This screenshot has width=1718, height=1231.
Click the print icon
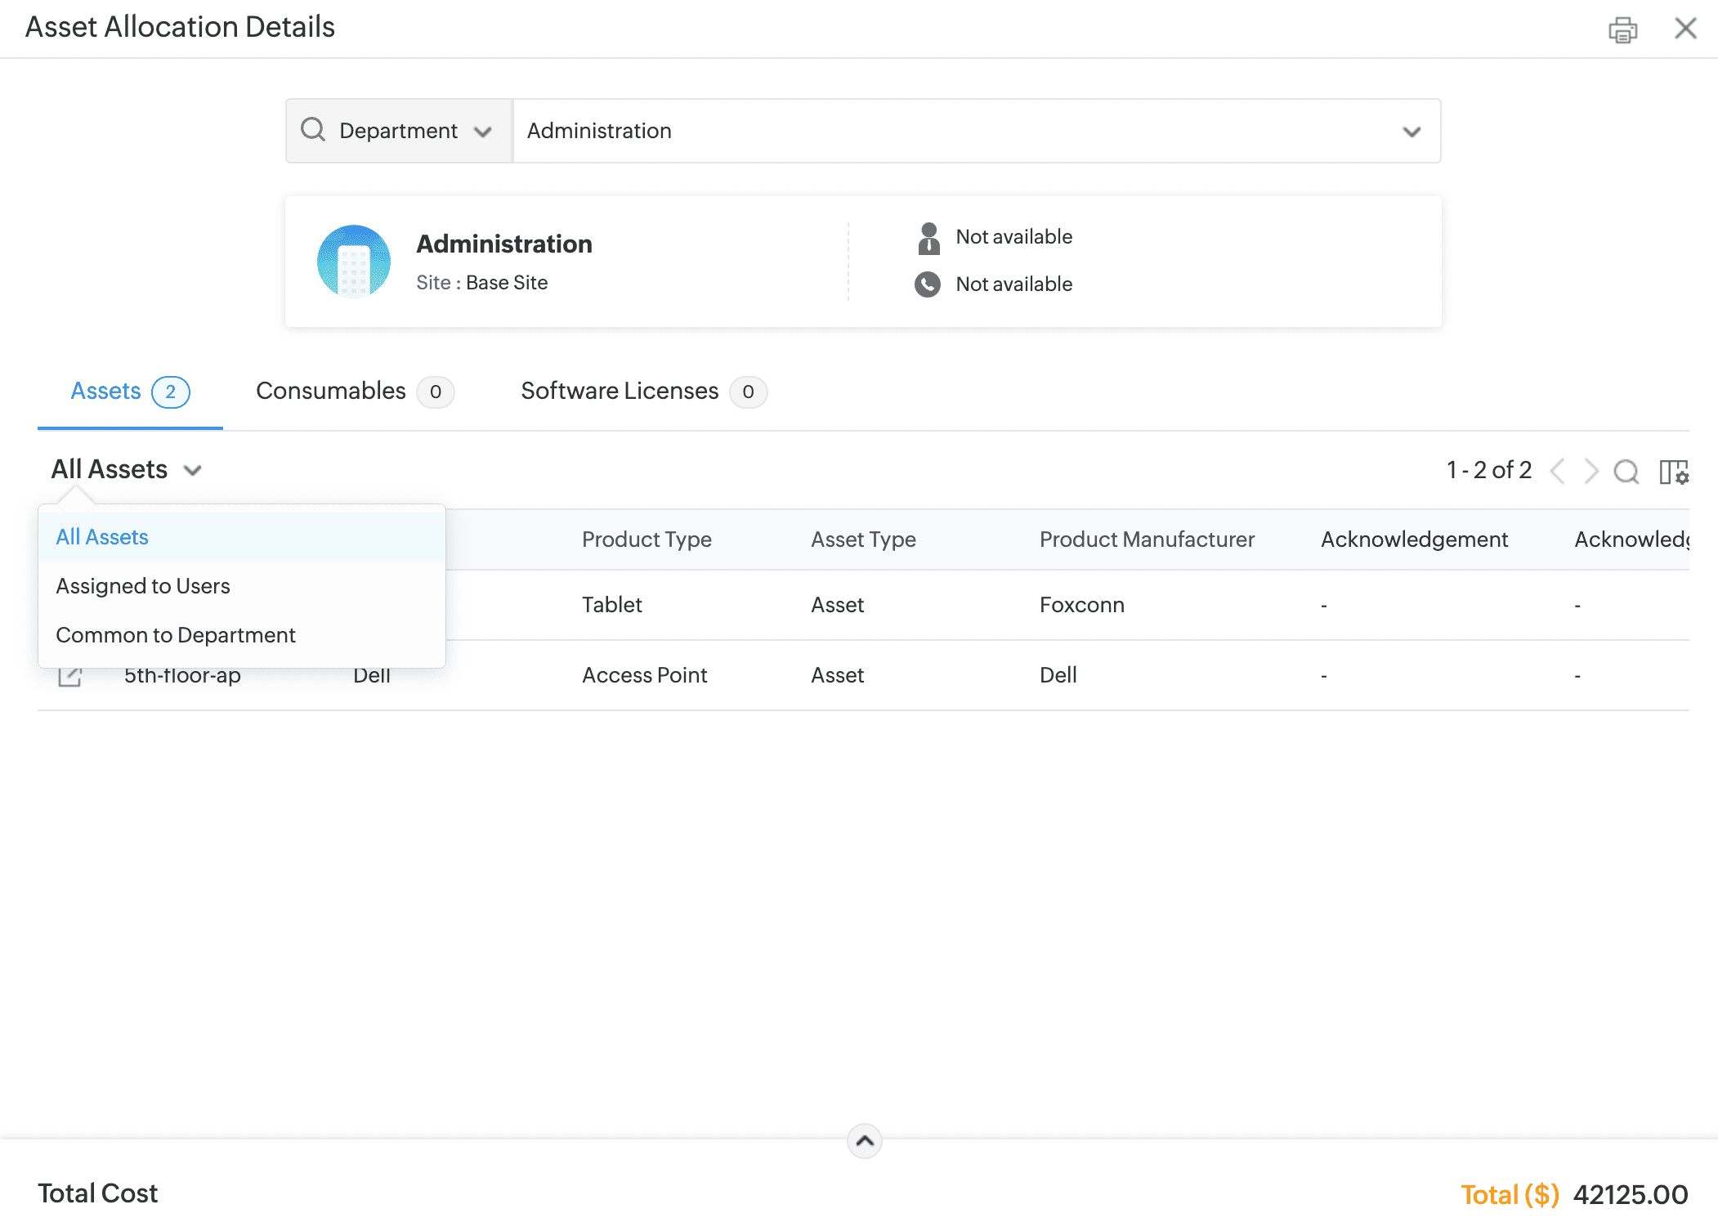click(1622, 30)
